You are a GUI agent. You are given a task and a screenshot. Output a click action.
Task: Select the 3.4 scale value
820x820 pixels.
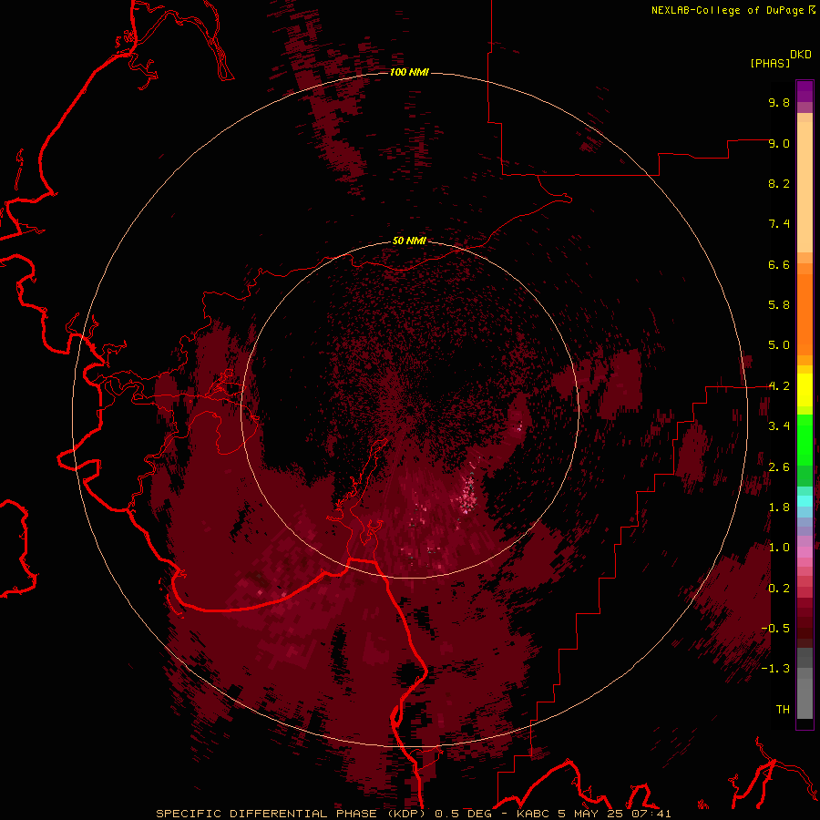(x=779, y=426)
